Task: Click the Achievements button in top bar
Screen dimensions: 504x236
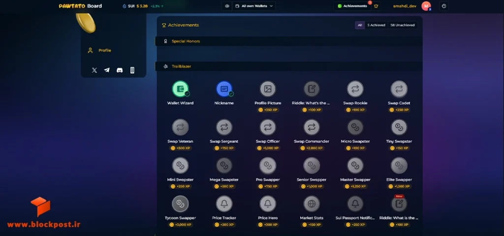Action: pyautogui.click(x=352, y=6)
